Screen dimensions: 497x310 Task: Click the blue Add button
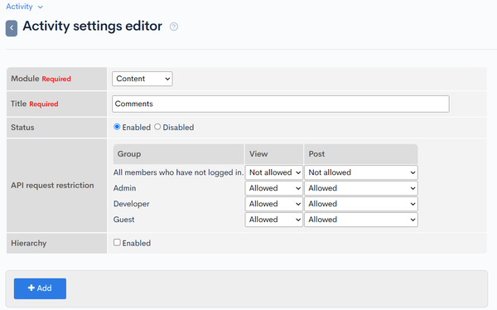click(x=40, y=288)
